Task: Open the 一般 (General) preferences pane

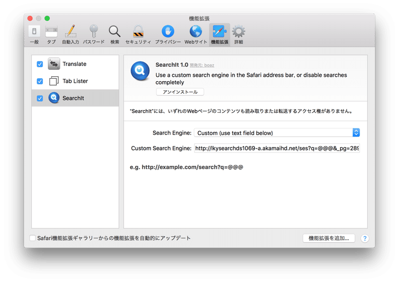Action: coord(34,34)
